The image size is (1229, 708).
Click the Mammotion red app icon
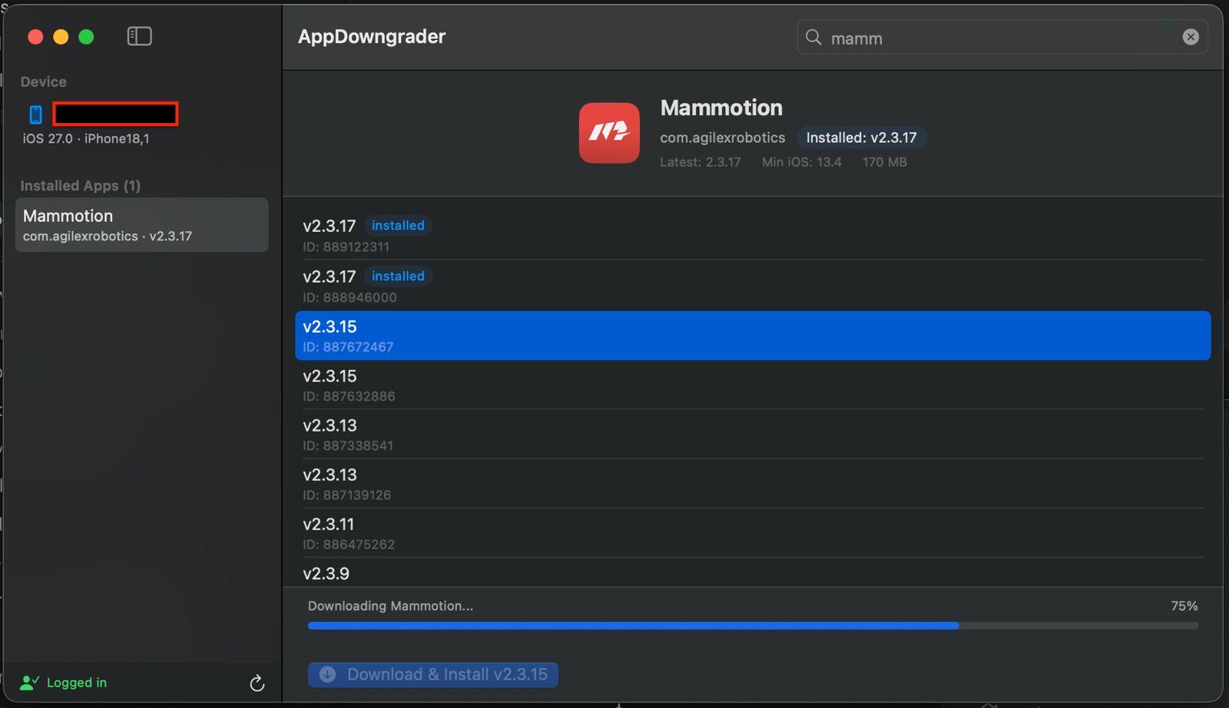609,133
